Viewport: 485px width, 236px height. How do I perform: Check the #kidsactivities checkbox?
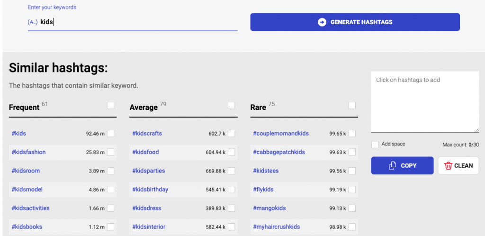click(x=110, y=208)
